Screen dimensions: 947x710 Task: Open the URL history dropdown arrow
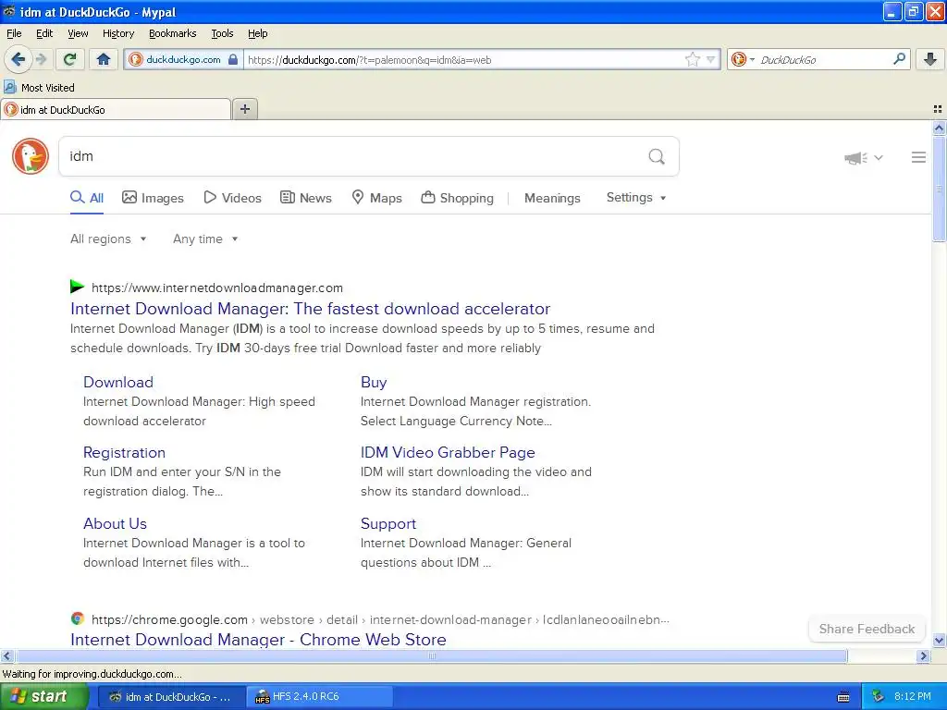711,59
